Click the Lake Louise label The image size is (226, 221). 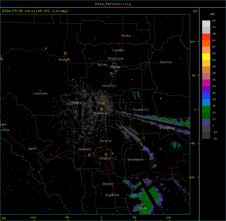click(x=5, y=127)
